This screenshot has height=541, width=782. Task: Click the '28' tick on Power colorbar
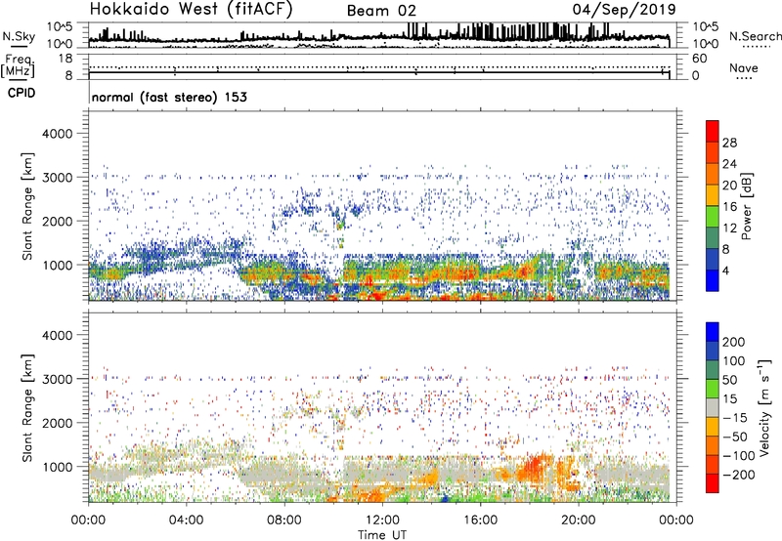click(729, 143)
